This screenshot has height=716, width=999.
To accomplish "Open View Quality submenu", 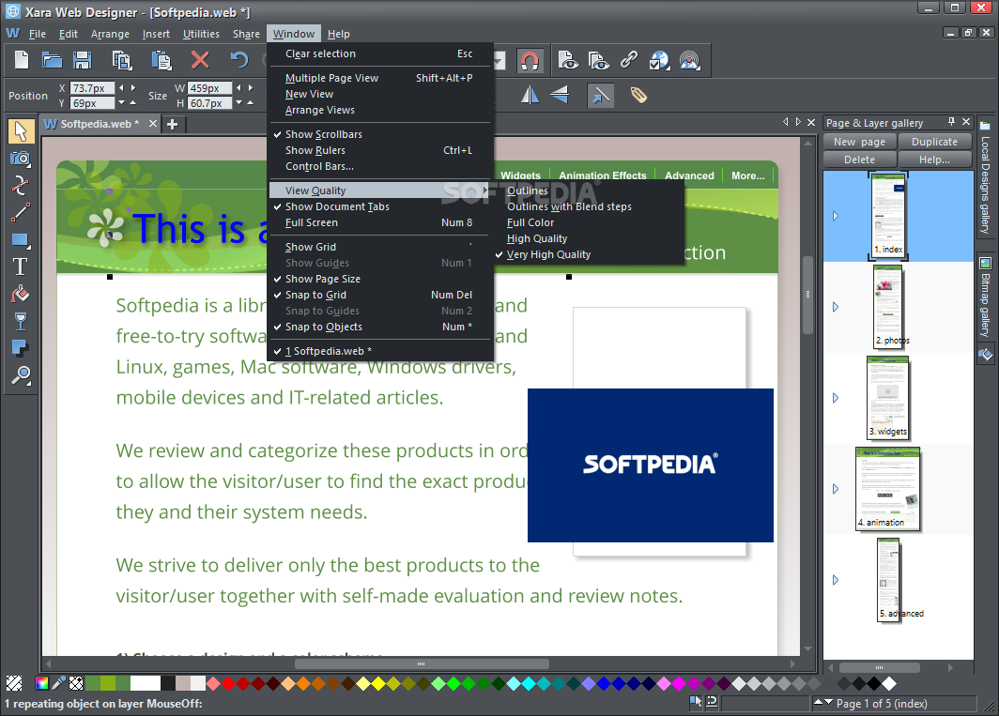I will (379, 190).
